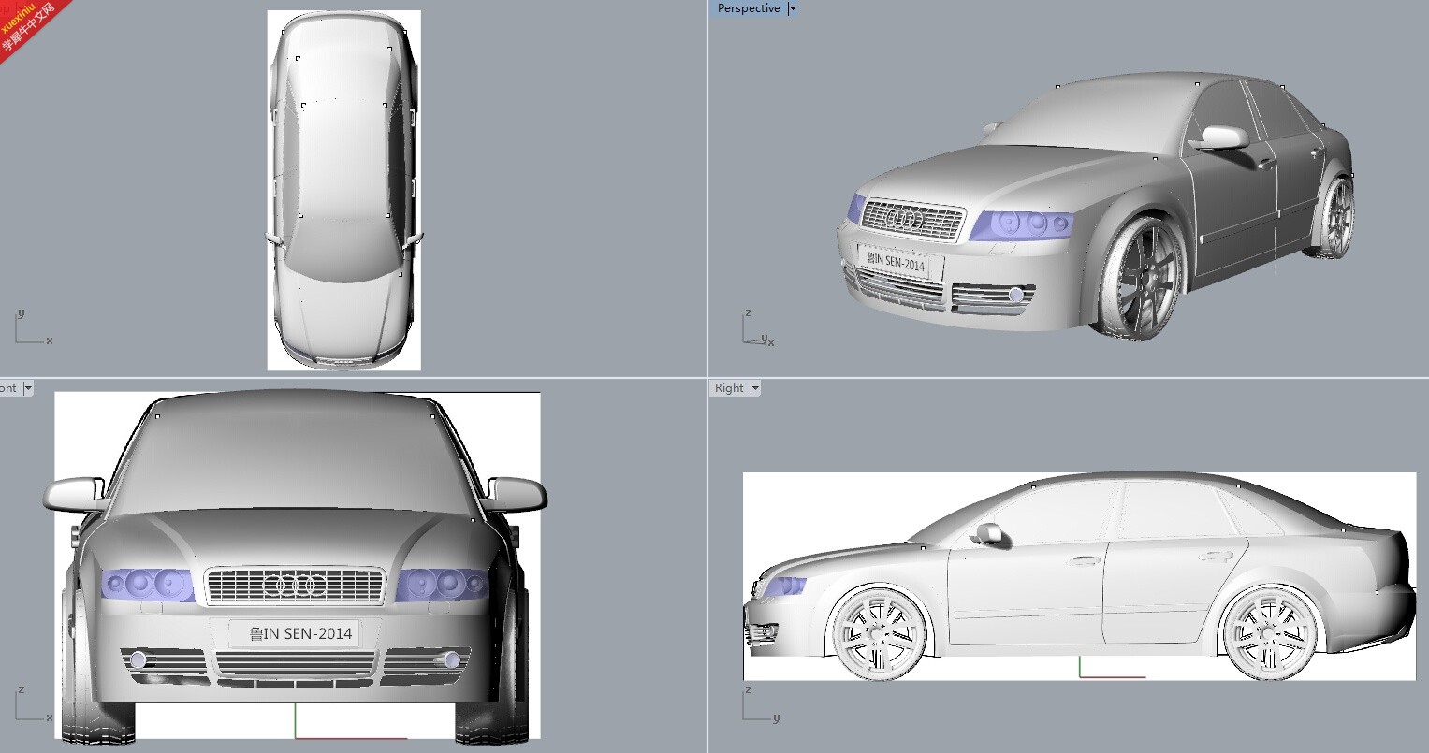Screen dimensions: 1429x753
Task: Select the left fog light in Front viewport
Action: click(x=139, y=660)
